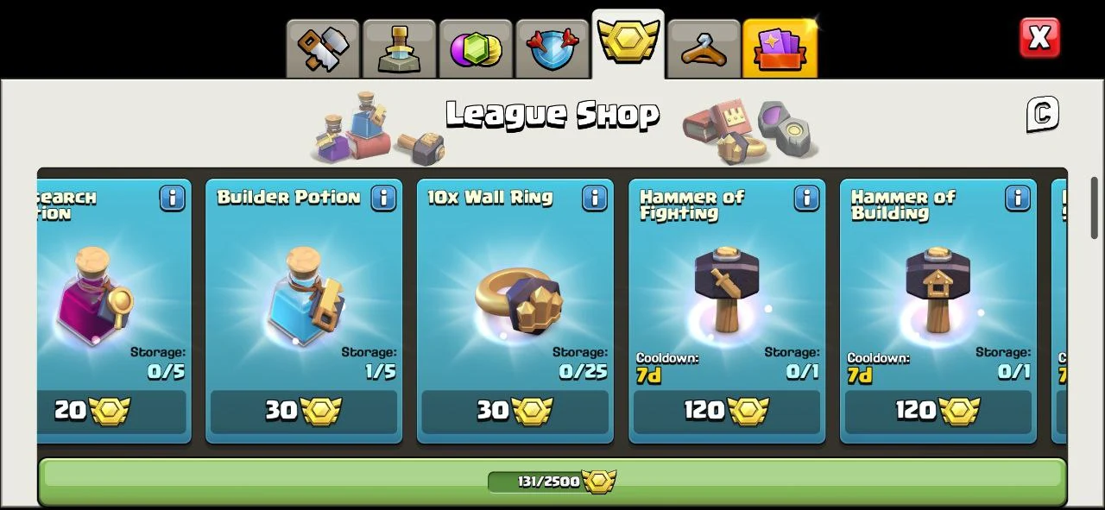Select the shield with arrows tab

click(551, 49)
